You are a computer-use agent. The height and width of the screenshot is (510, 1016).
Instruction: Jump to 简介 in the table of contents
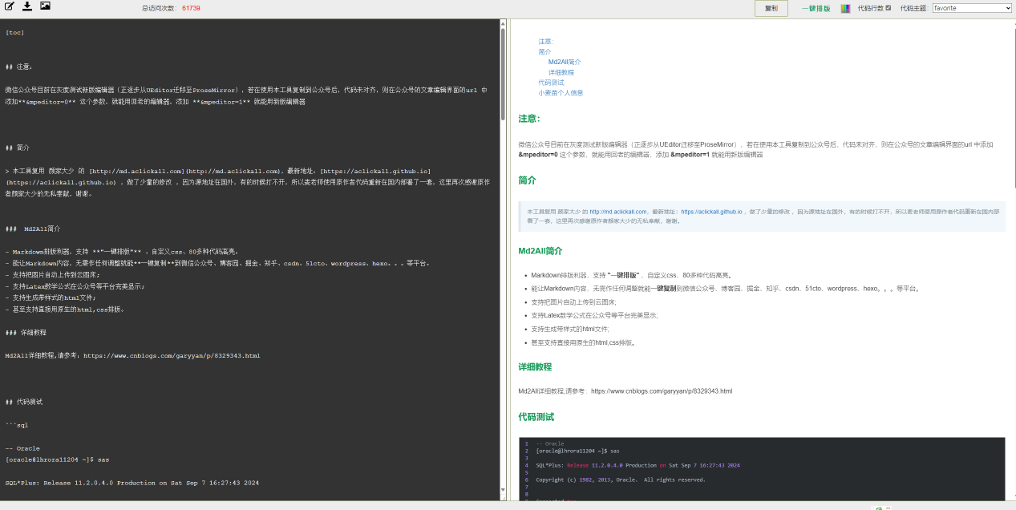point(544,52)
